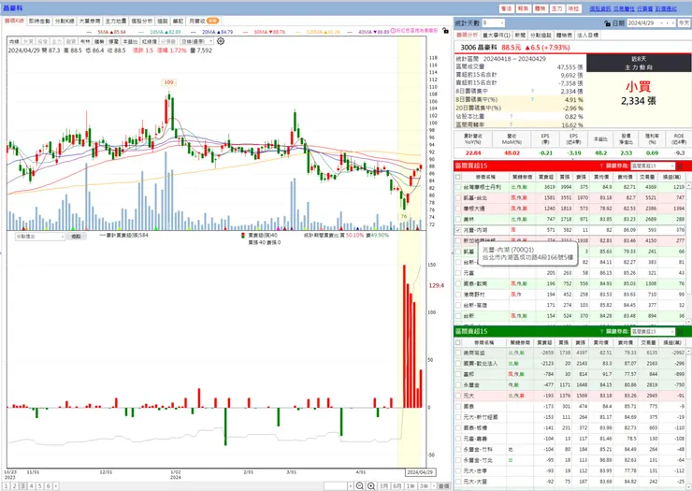Open the 新聞 tab in right panel
The image size is (692, 491).
click(520, 35)
